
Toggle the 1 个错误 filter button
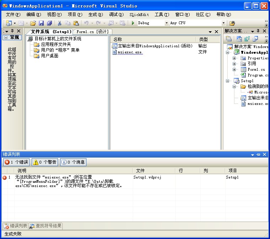point(16,162)
